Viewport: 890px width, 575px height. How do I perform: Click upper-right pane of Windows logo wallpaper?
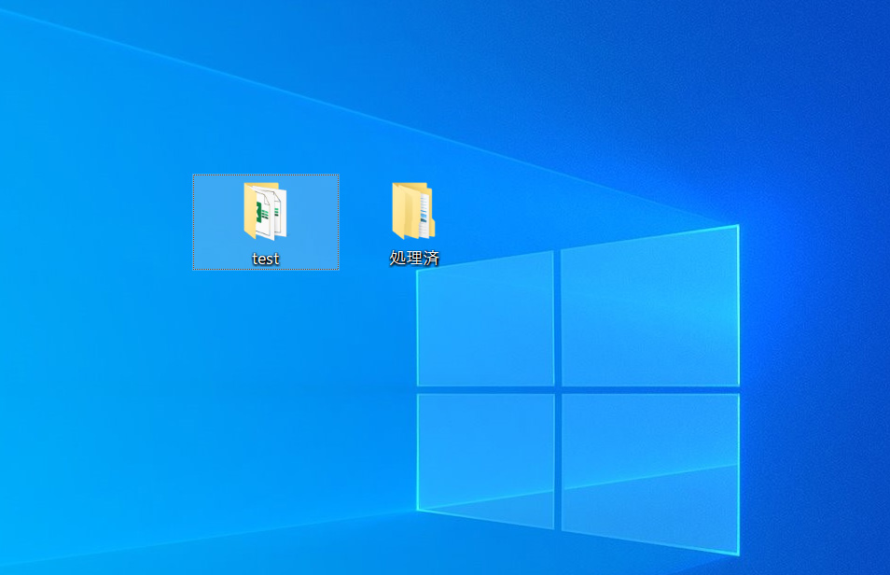(649, 310)
